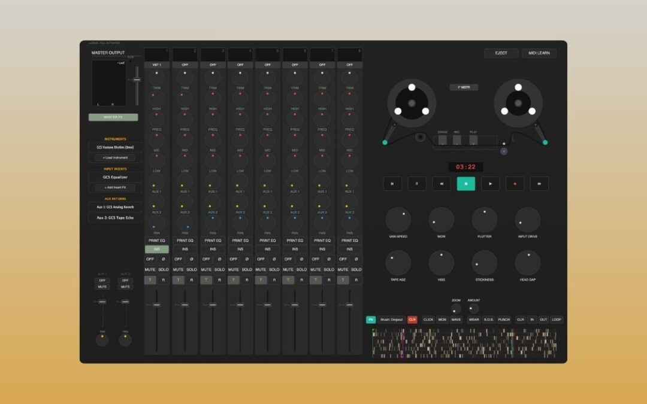647x404 pixels.
Task: Click the master output fader
Action: tap(137, 80)
